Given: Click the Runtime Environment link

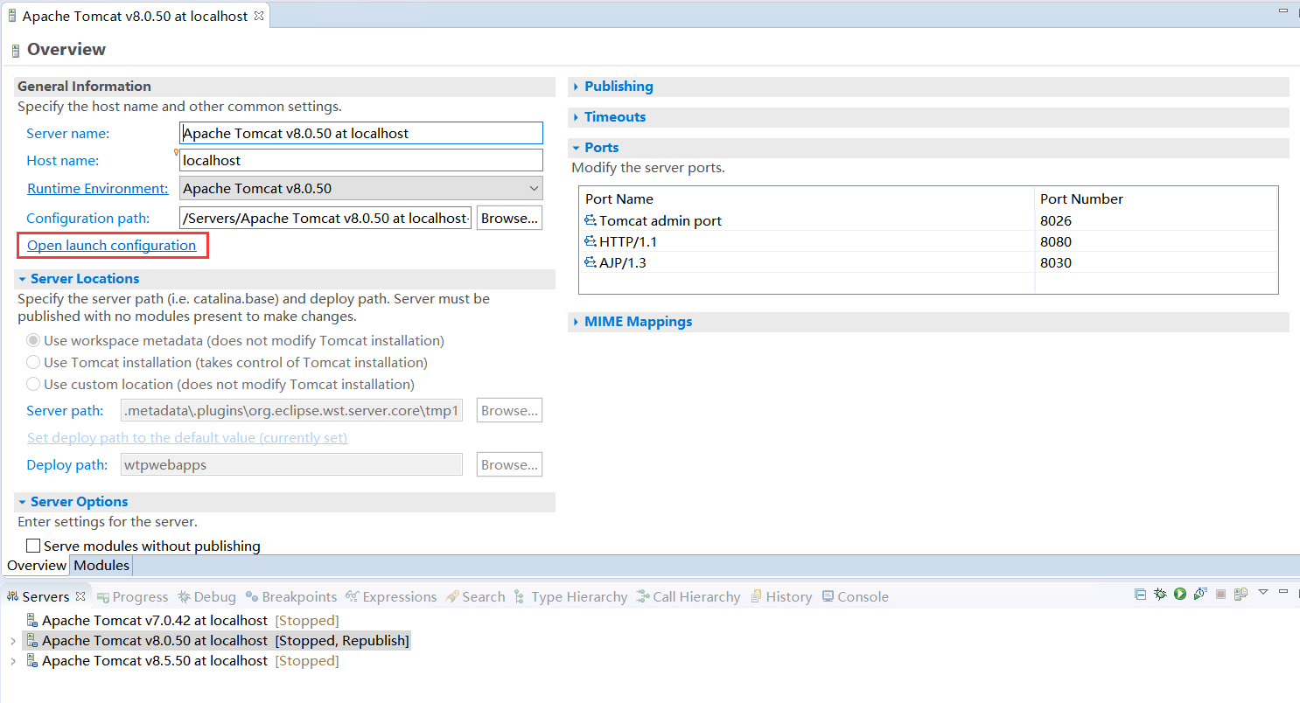Looking at the screenshot, I should tap(97, 189).
